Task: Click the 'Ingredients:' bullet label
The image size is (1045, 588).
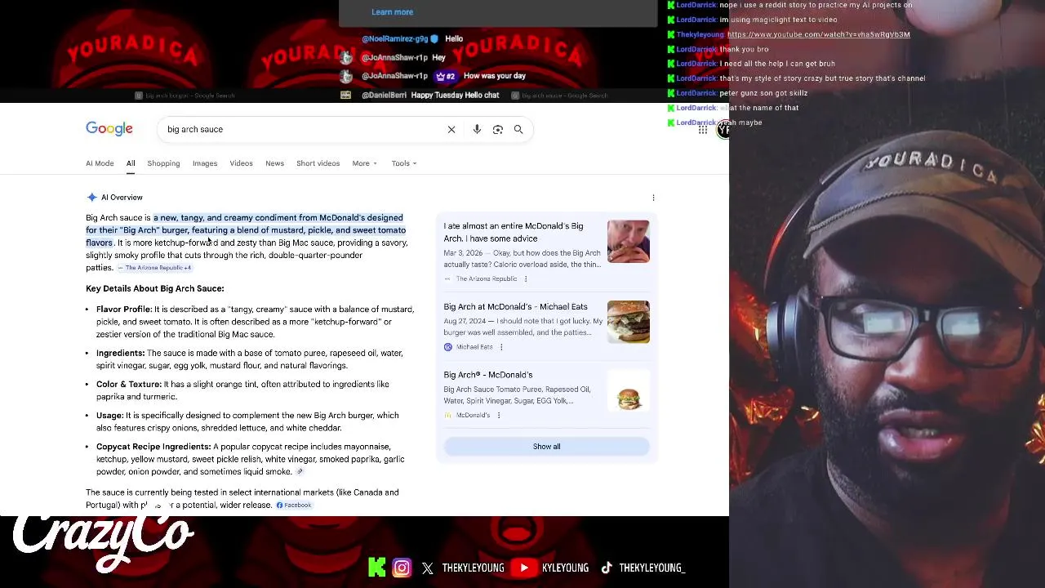Action: click(x=120, y=353)
